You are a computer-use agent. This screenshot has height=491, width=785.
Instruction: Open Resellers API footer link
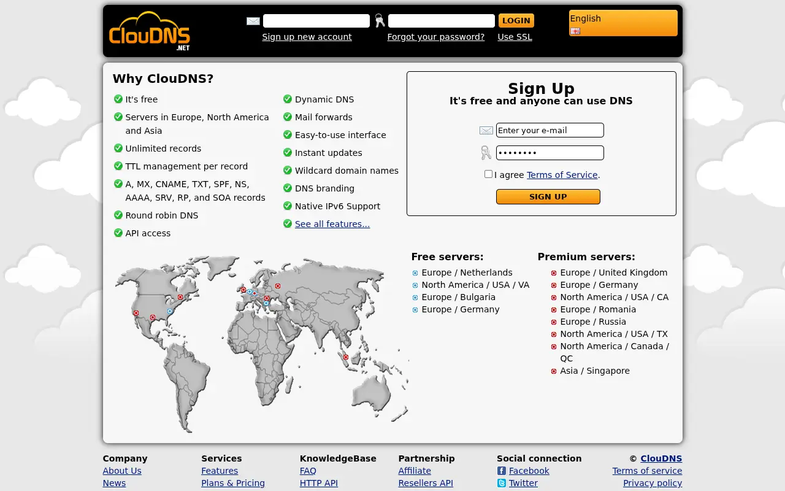426,483
